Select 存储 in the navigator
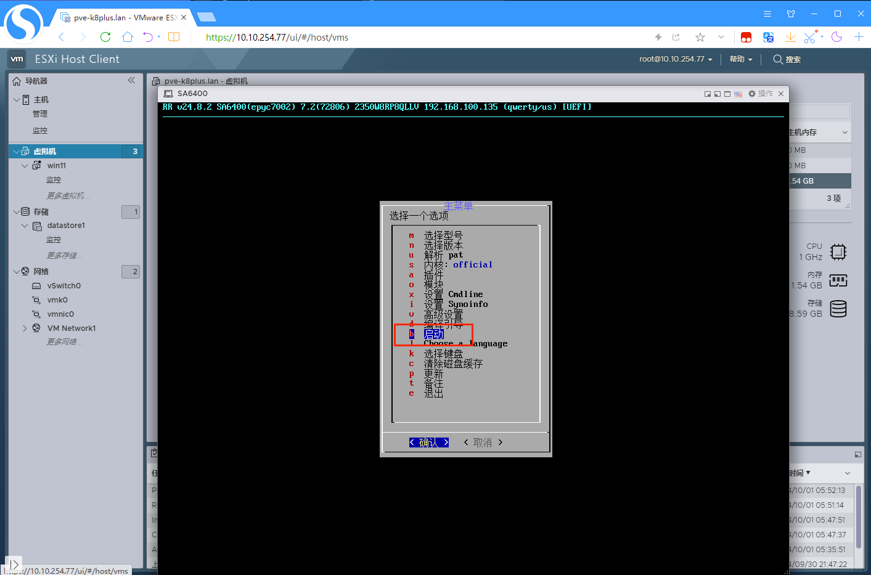The image size is (871, 575). click(x=41, y=211)
